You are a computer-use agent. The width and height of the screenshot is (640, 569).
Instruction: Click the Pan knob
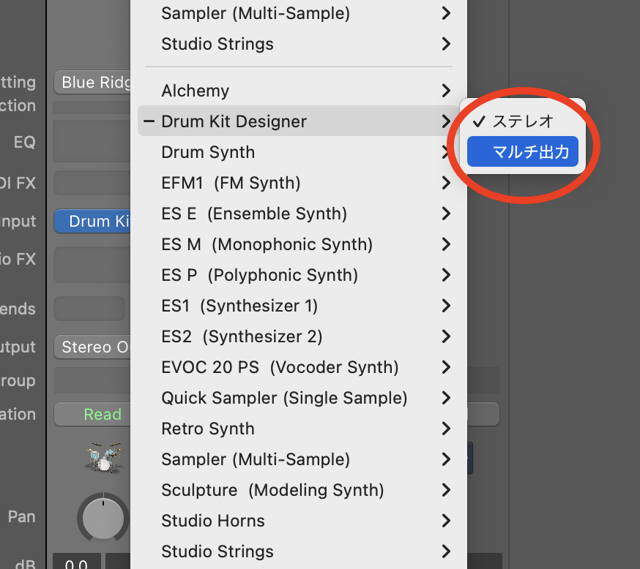tap(103, 518)
